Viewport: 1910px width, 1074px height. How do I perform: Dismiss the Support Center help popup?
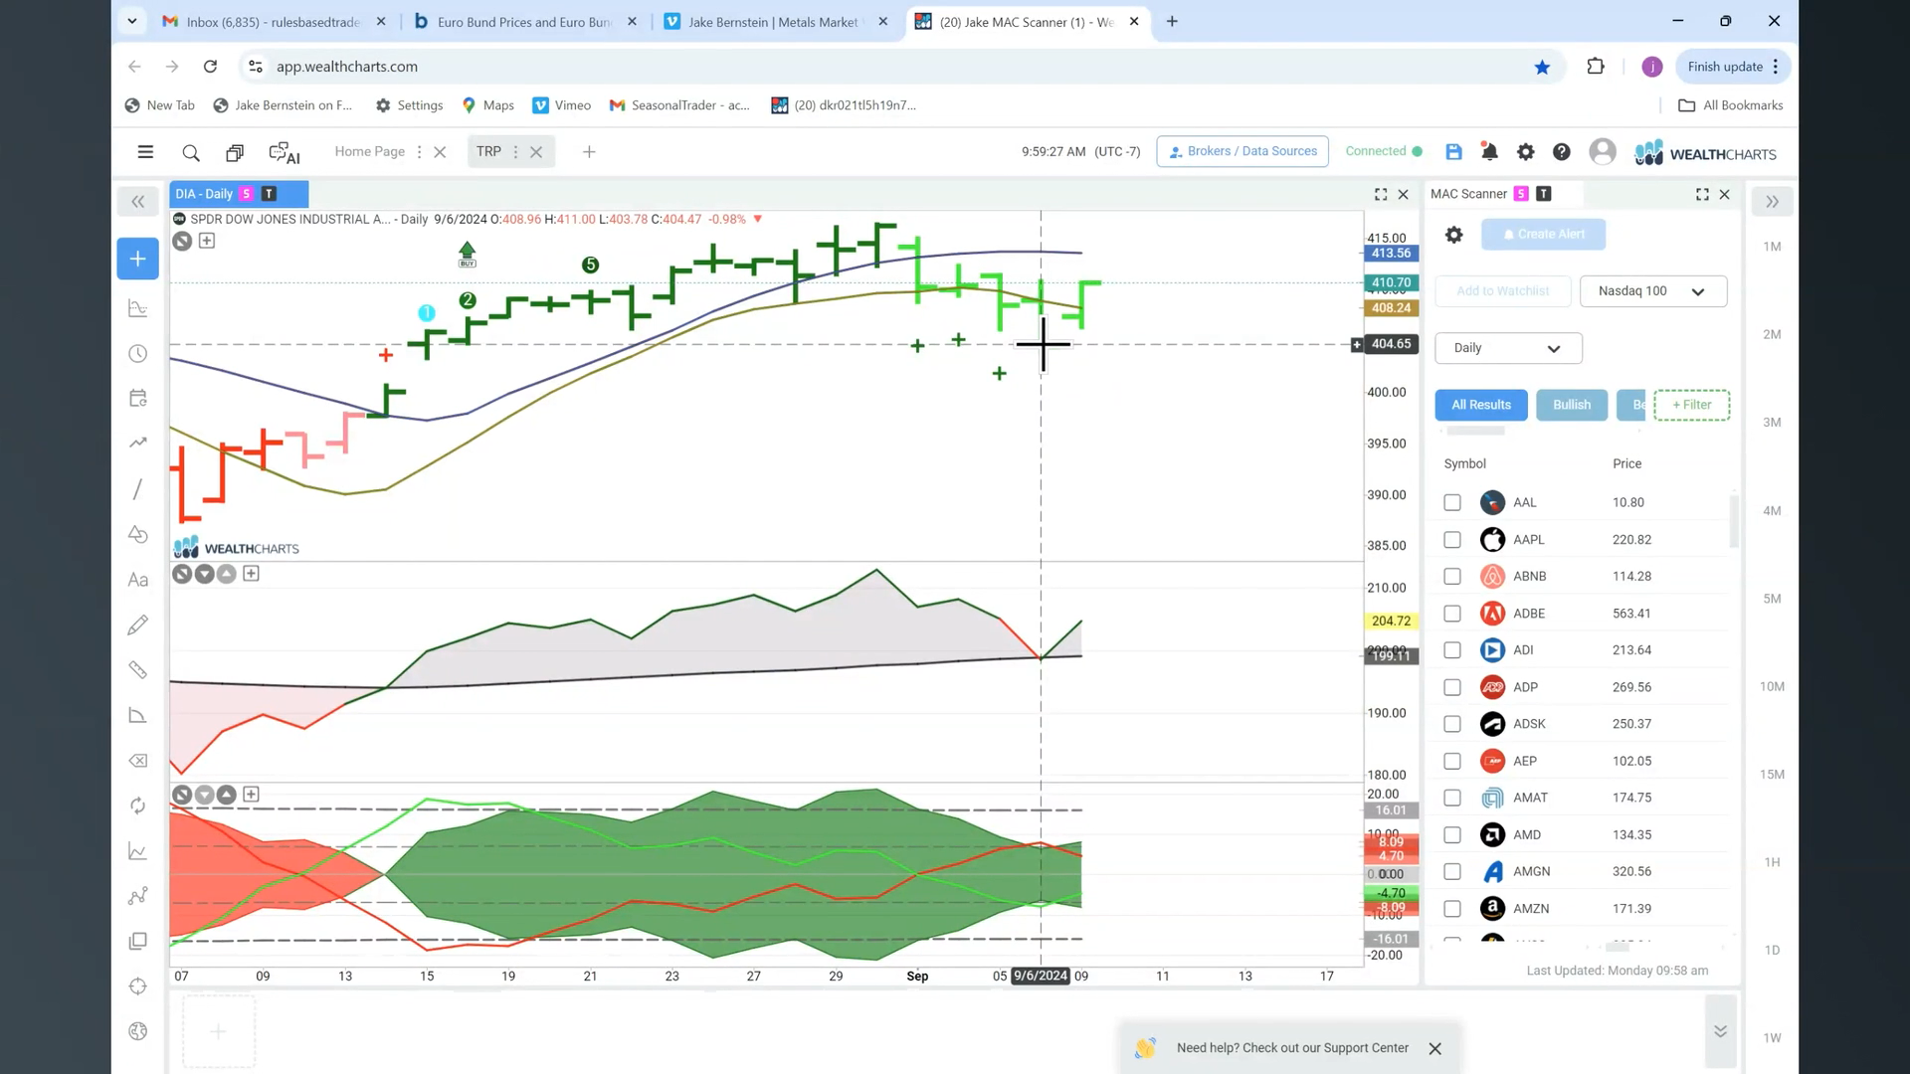[x=1434, y=1049]
